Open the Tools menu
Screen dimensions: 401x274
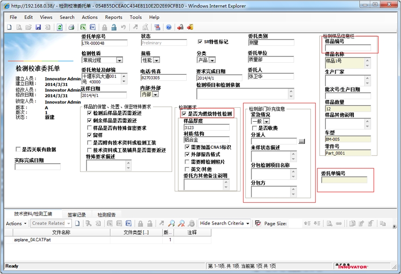[136, 17]
